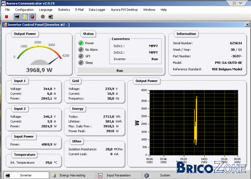Click grid voltage 233,9
The image size is (251, 179).
[x=110, y=89]
